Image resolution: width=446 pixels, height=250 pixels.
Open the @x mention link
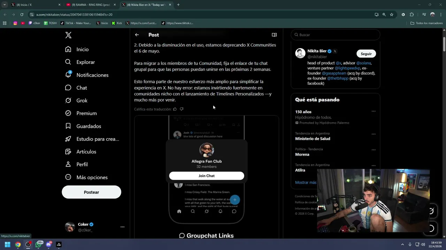tap(338, 63)
